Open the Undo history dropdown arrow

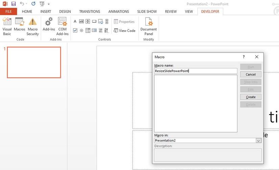[x=26, y=4]
